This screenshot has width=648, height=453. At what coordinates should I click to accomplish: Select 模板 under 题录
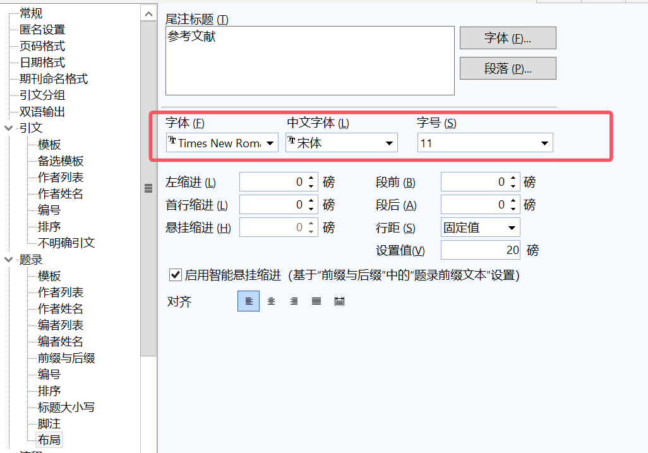49,275
